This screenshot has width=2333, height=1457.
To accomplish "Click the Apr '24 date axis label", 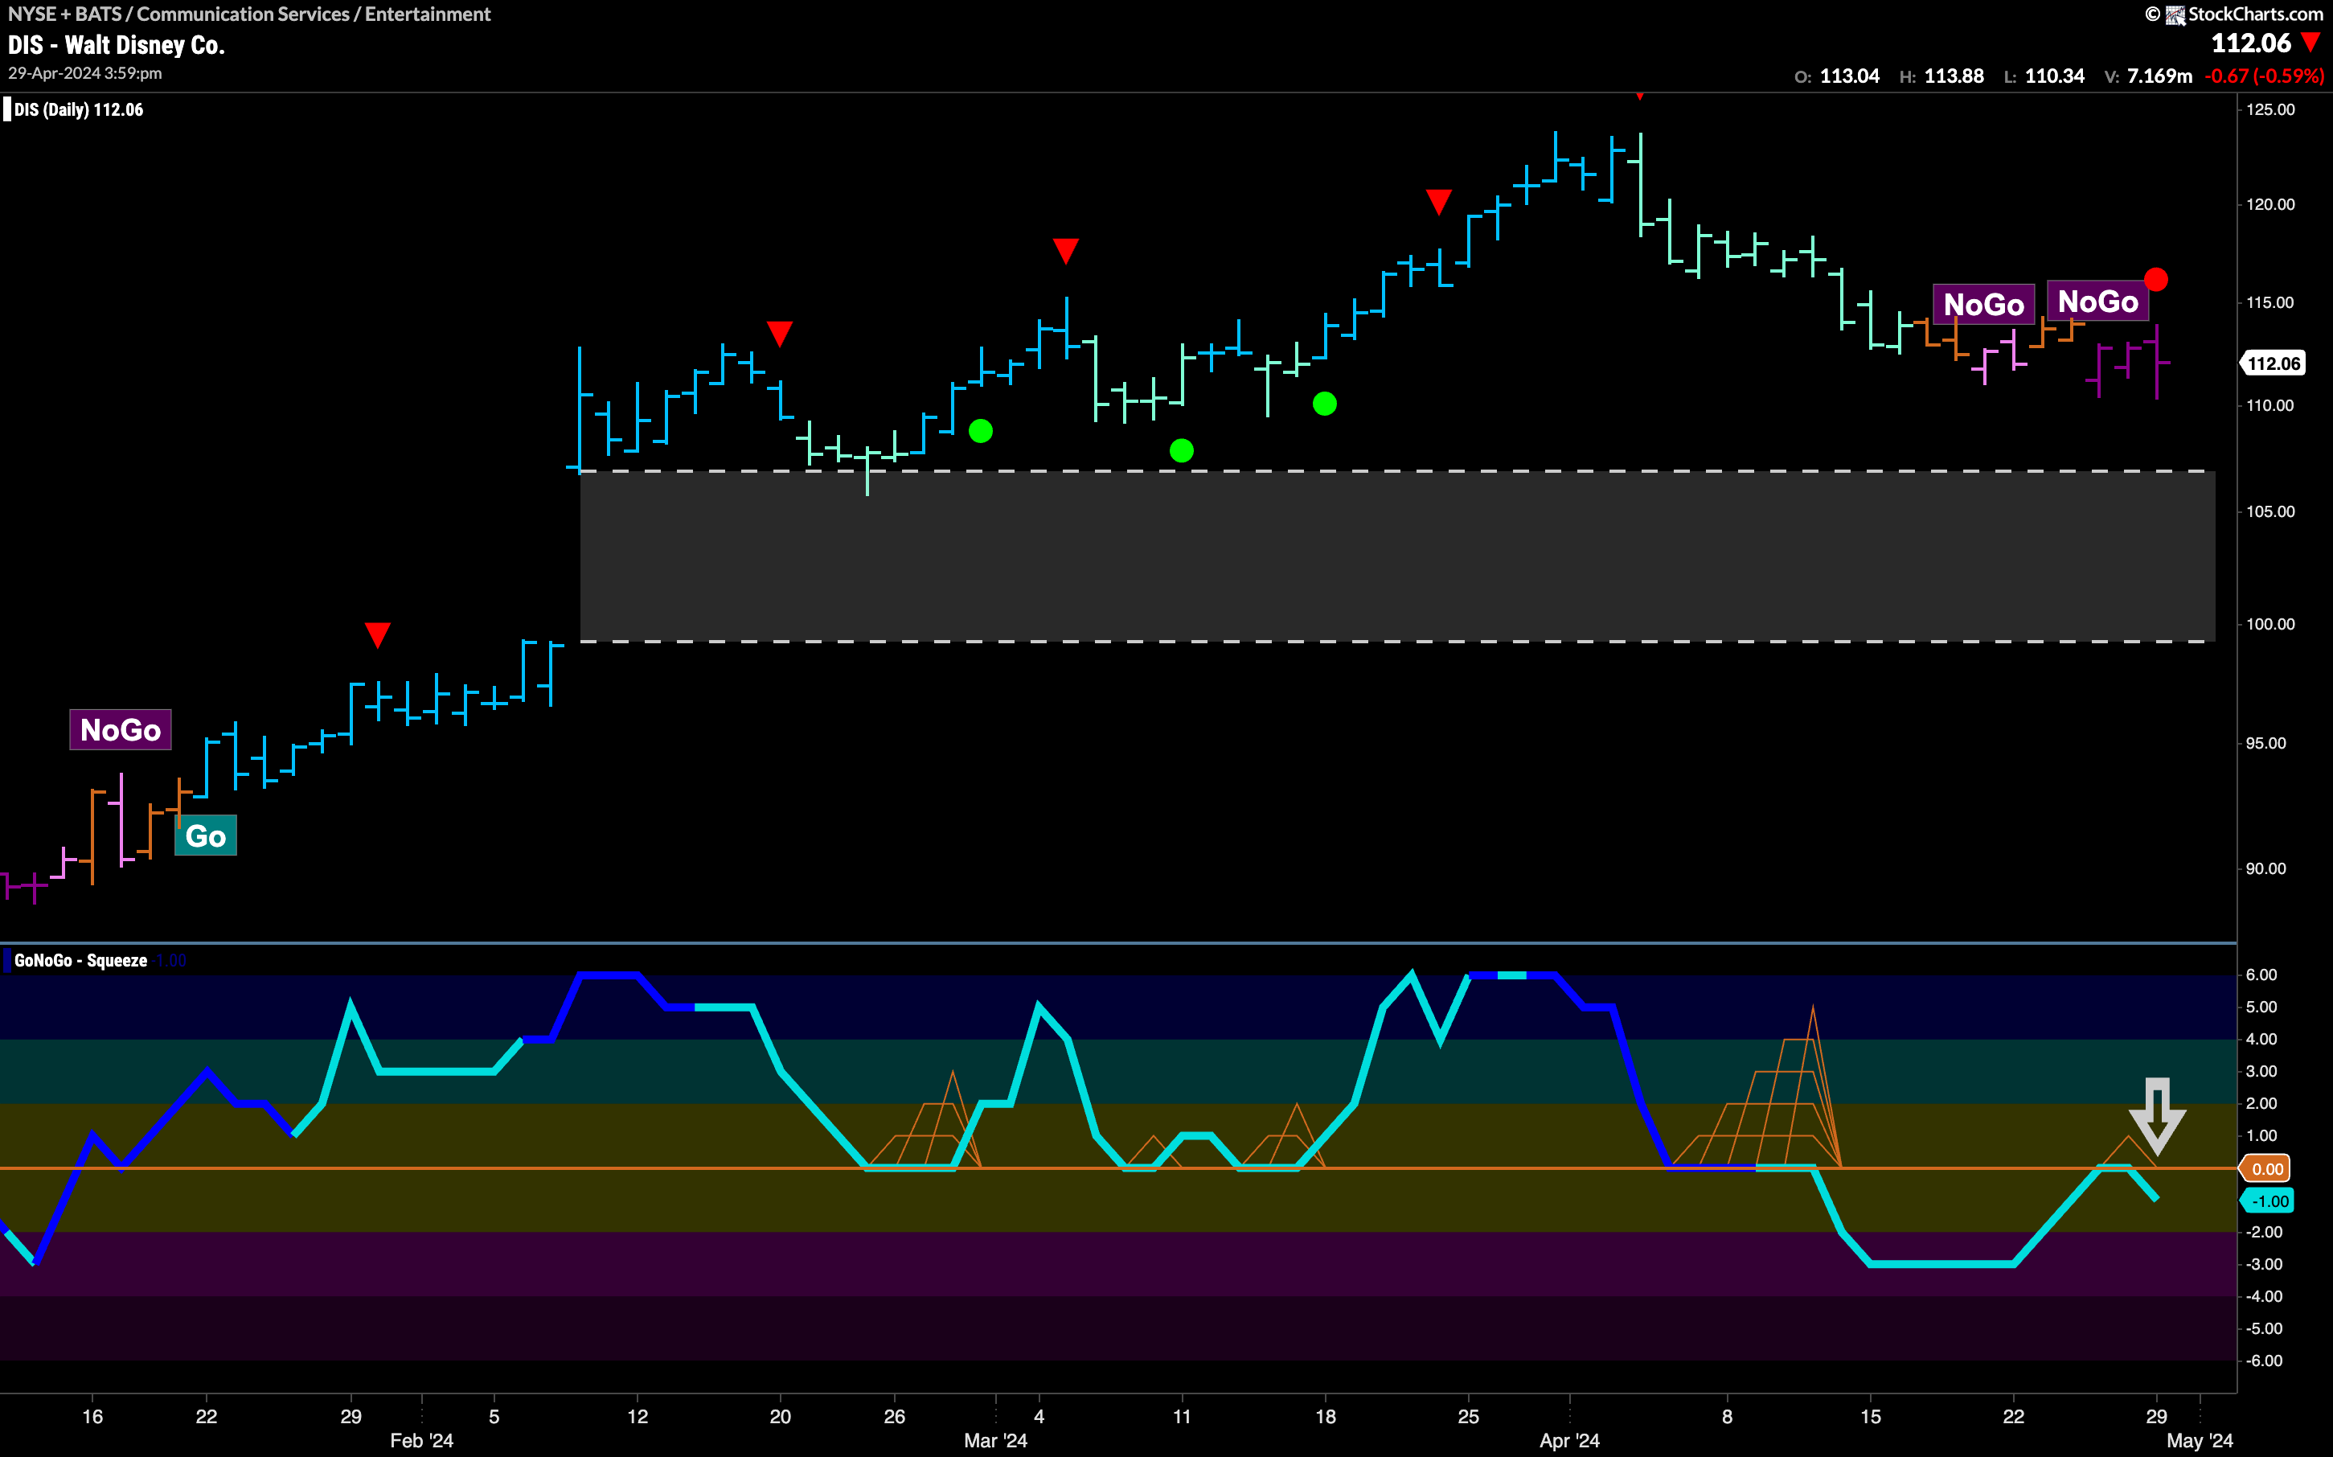I will click(x=1569, y=1441).
